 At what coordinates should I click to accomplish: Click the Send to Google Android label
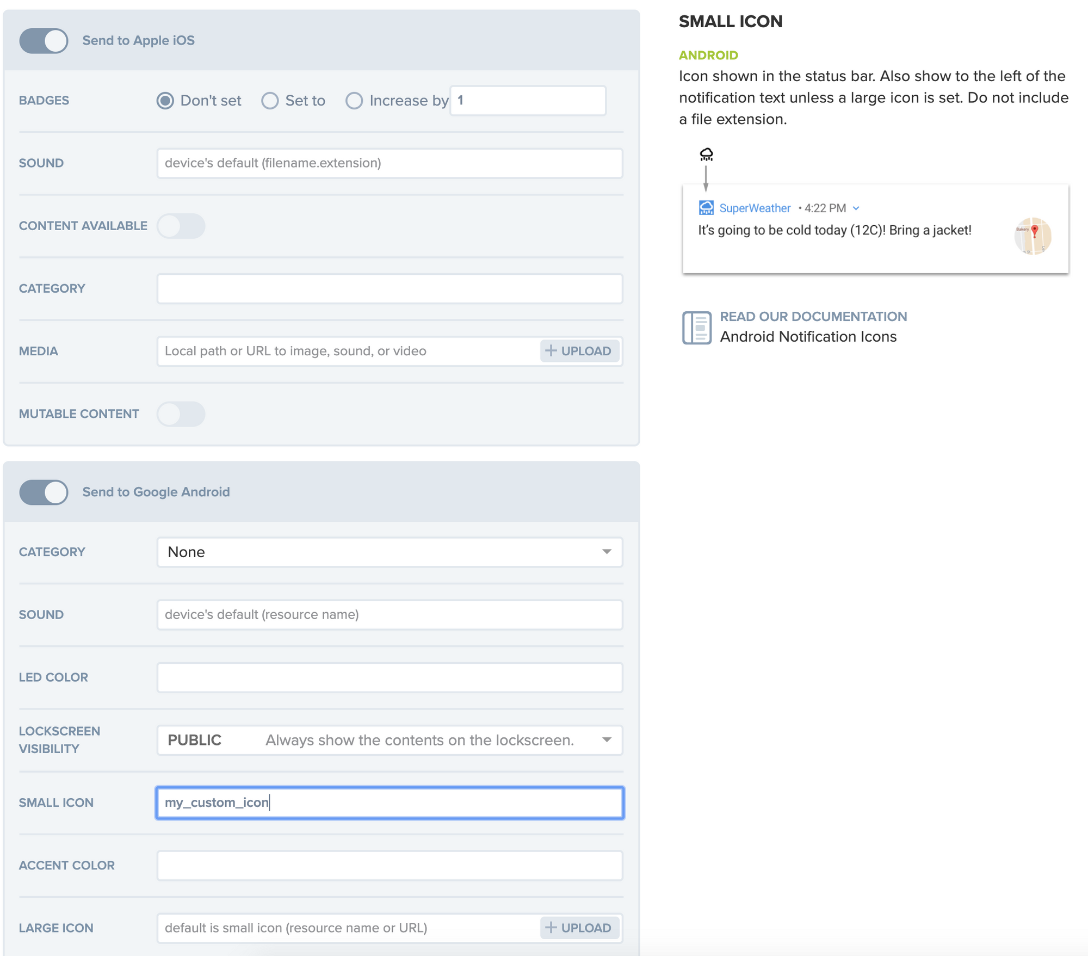point(156,492)
